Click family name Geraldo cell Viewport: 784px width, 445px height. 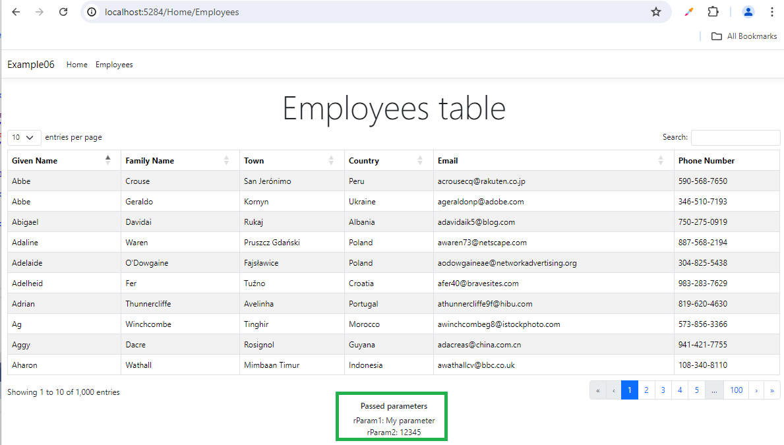(x=180, y=202)
